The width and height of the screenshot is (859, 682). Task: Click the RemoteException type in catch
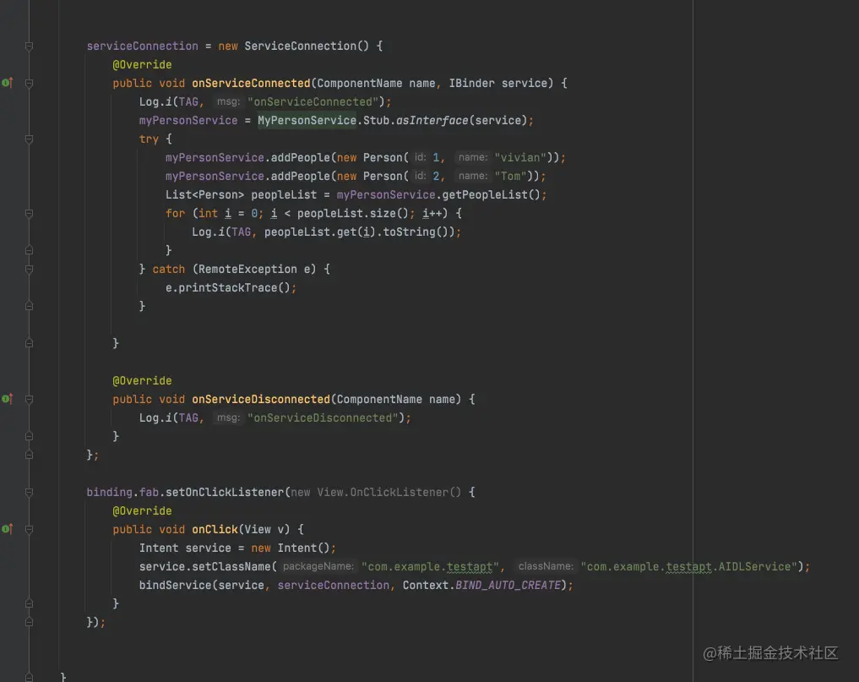click(x=247, y=270)
